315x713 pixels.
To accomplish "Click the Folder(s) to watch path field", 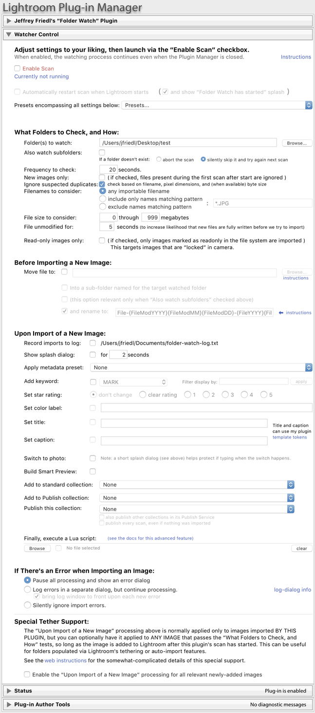I will (x=188, y=143).
